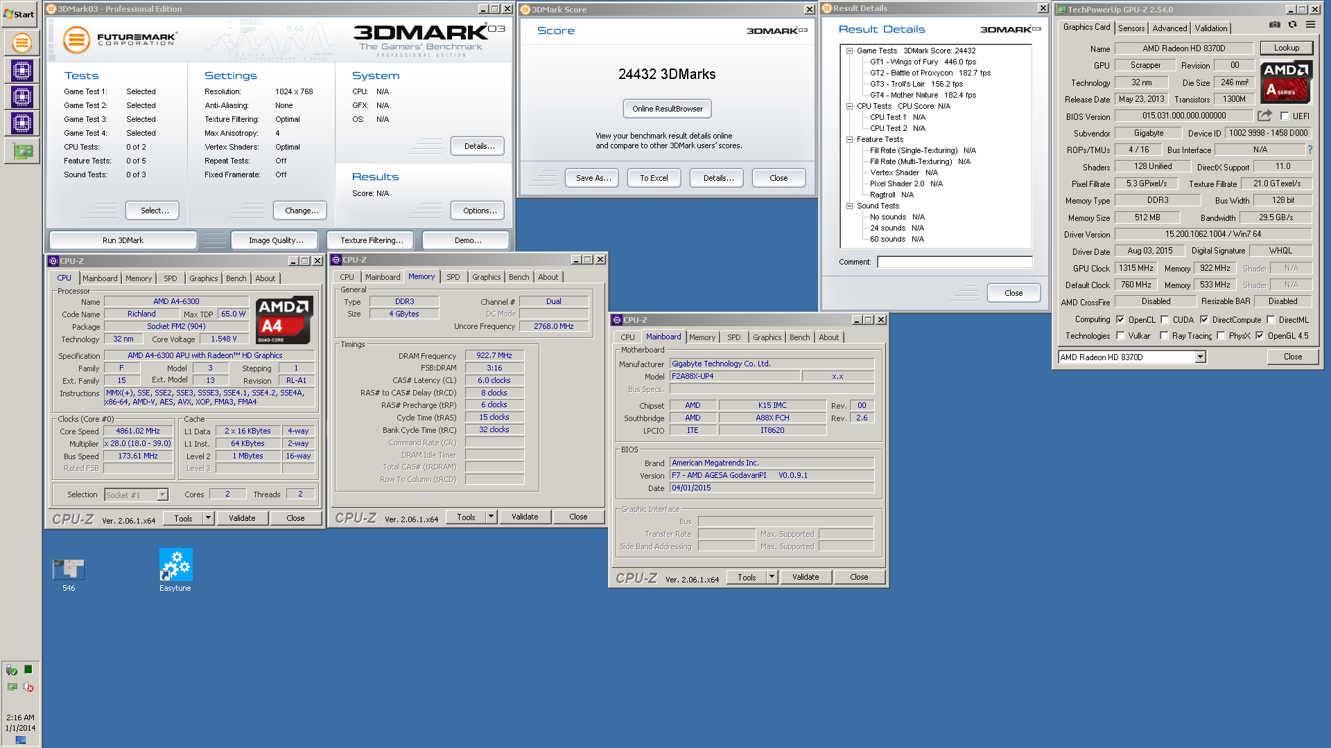Select the 'GT1 - Wings of Fury' result row
1331x748 pixels.
[x=923, y=62]
